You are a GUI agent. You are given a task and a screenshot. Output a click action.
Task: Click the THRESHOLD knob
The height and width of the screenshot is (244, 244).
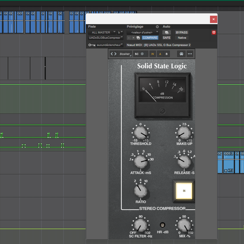[x=140, y=133]
